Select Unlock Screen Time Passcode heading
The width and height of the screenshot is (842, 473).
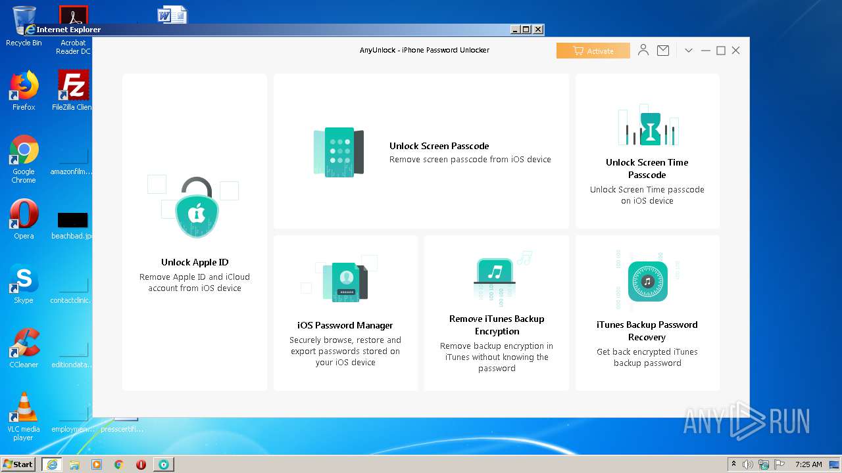647,168
